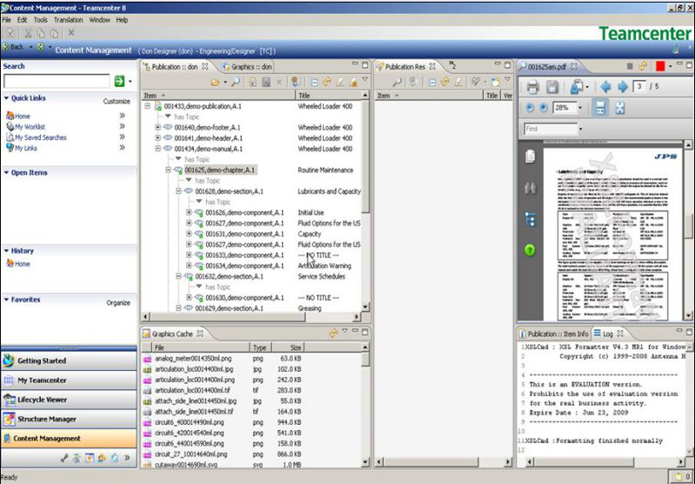Collapse the Open Items section

pos(6,173)
